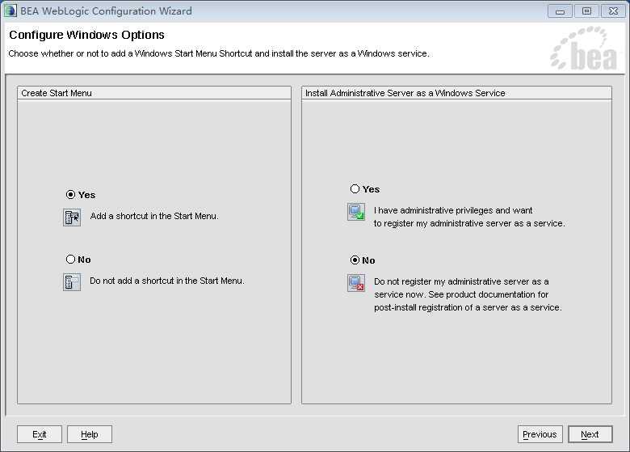Close the Configuration Wizard window

[613, 11]
